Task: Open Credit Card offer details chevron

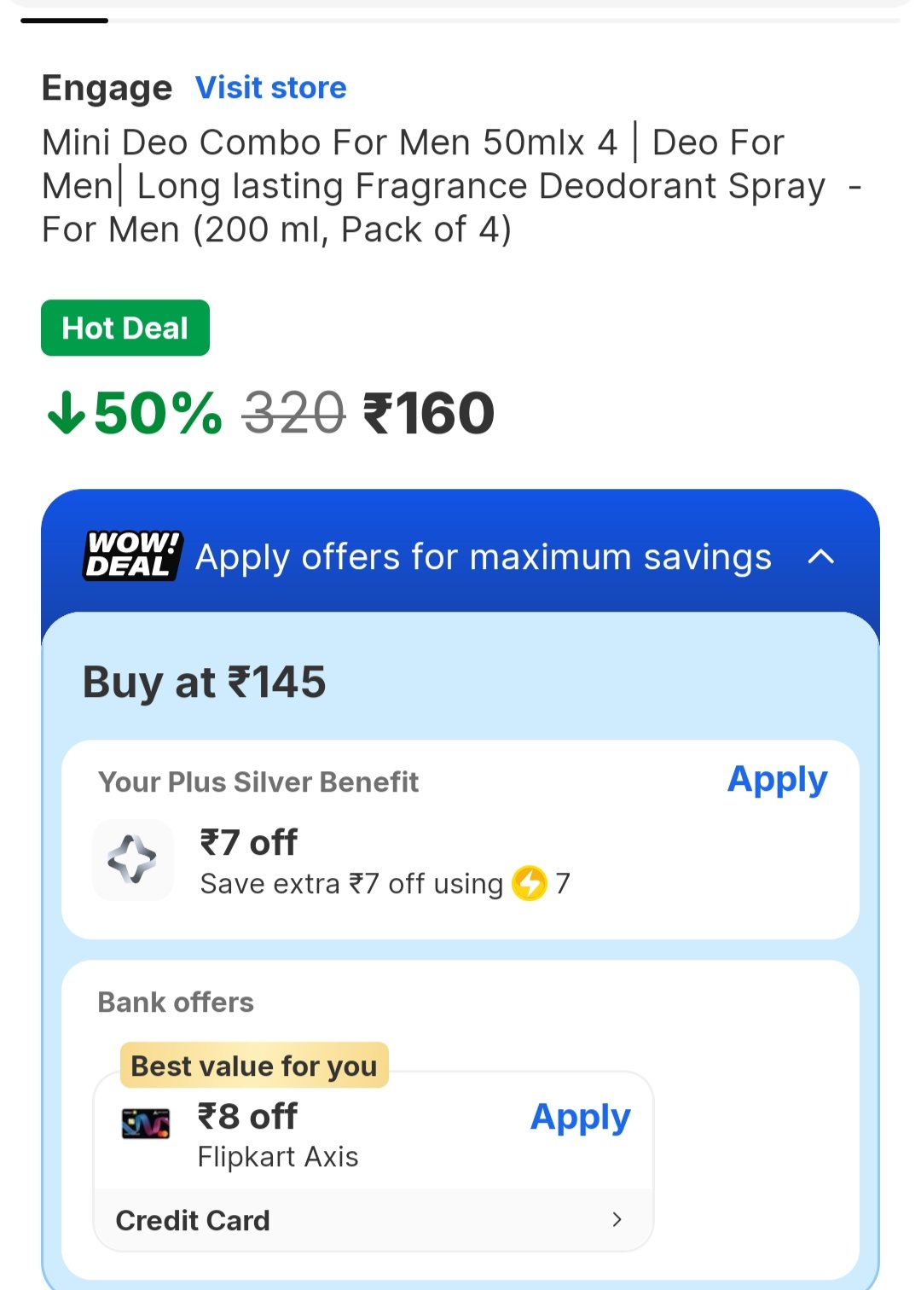Action: [617, 1220]
